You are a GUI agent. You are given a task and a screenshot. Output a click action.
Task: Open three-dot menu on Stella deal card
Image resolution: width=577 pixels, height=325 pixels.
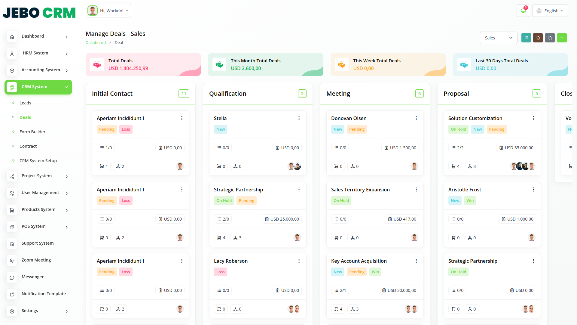coord(299,118)
